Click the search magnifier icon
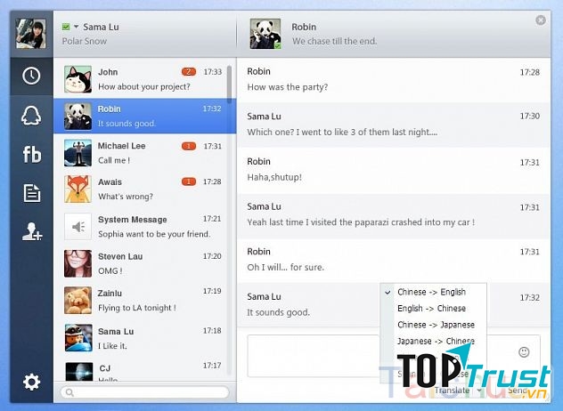Screen dimensions: 563x411 [69, 392]
